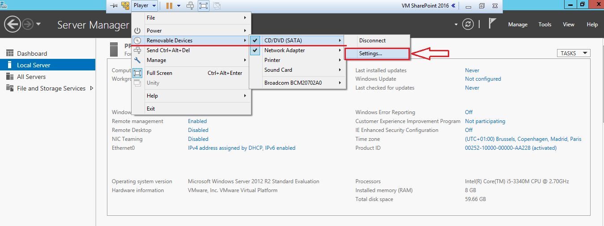604x226 pixels.
Task: Toggle the CD/DVD (SATA) device checkmark
Action: pyautogui.click(x=255, y=41)
